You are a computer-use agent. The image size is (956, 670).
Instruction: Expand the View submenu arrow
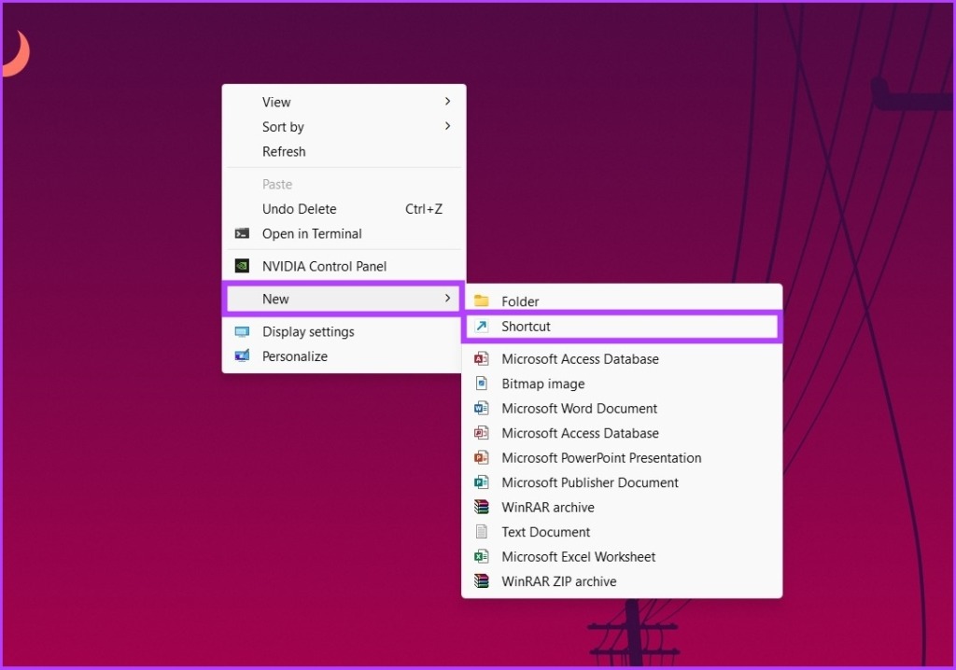point(447,101)
